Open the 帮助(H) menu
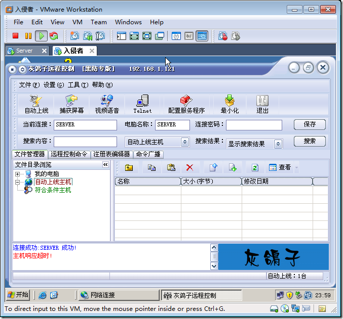Image resolution: width=343 pixels, height=319 pixels. [x=102, y=85]
